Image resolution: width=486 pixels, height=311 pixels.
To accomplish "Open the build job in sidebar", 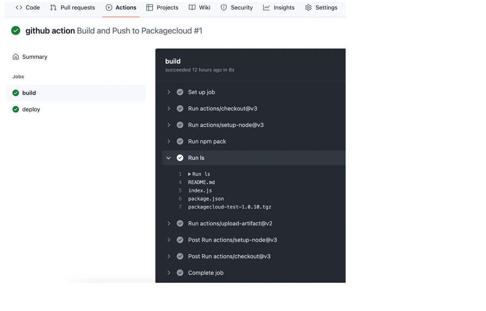I will 29,93.
